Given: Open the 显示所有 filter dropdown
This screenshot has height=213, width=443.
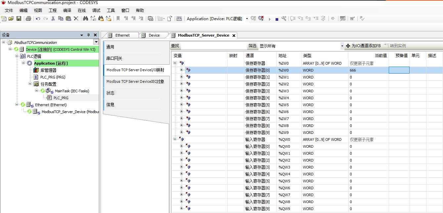Looking at the screenshot, I should tap(342, 46).
